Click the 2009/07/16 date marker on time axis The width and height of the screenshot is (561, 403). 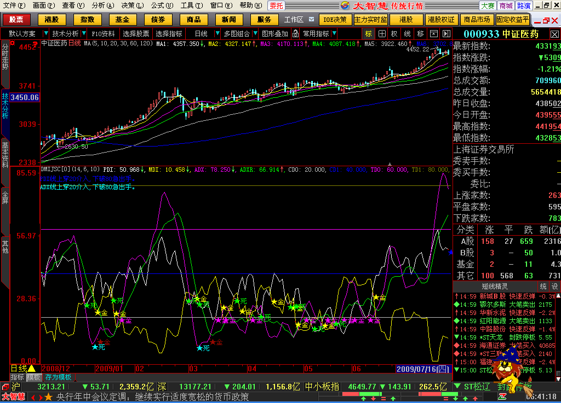coord(423,369)
